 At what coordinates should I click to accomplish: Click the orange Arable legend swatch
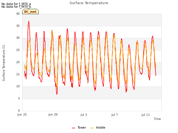92,128
